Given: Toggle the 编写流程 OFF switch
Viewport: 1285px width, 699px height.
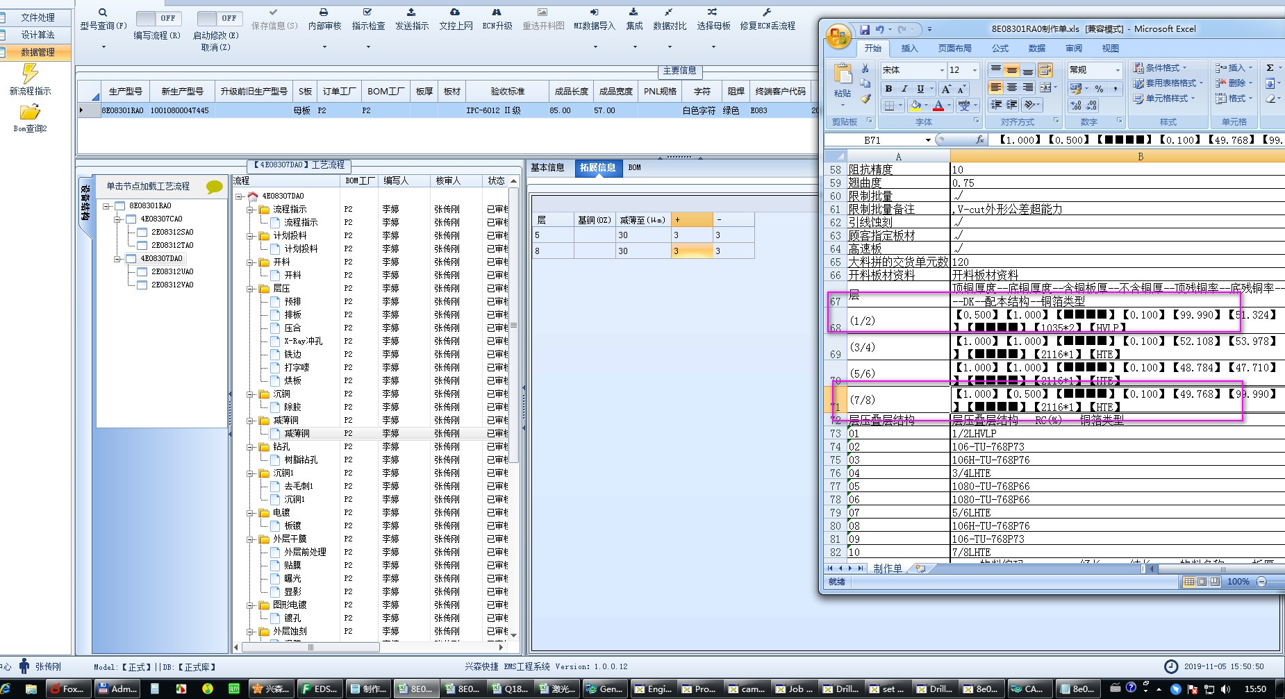Looking at the screenshot, I should [x=158, y=18].
